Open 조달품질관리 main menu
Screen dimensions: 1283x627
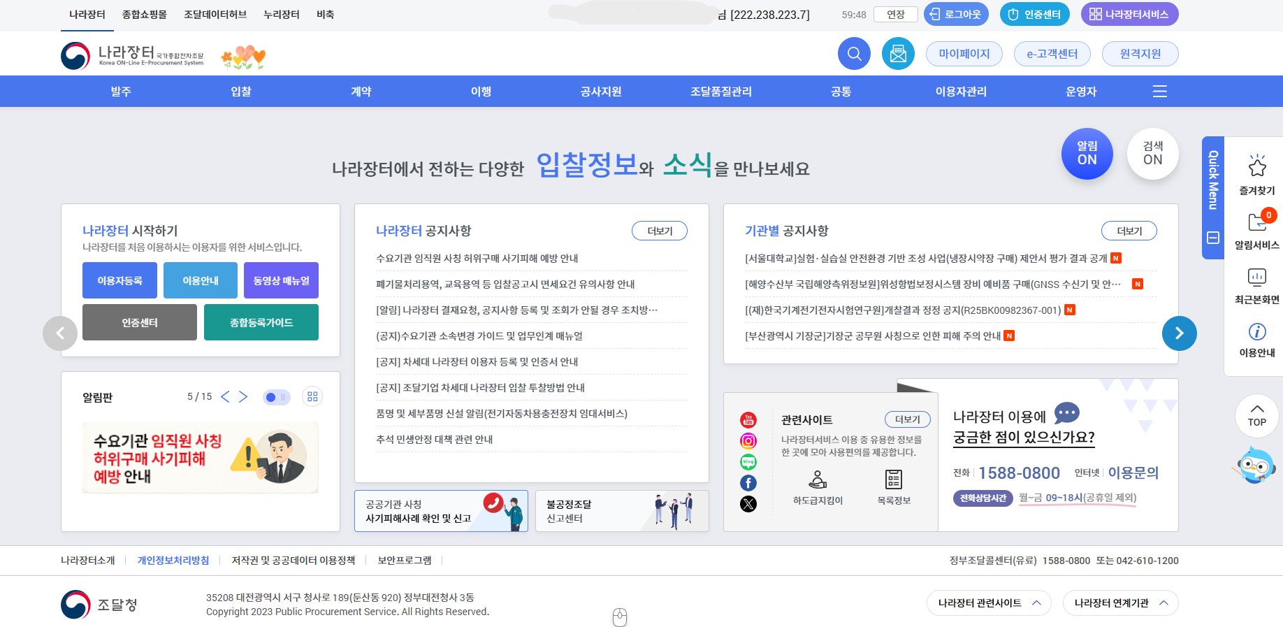[721, 92]
